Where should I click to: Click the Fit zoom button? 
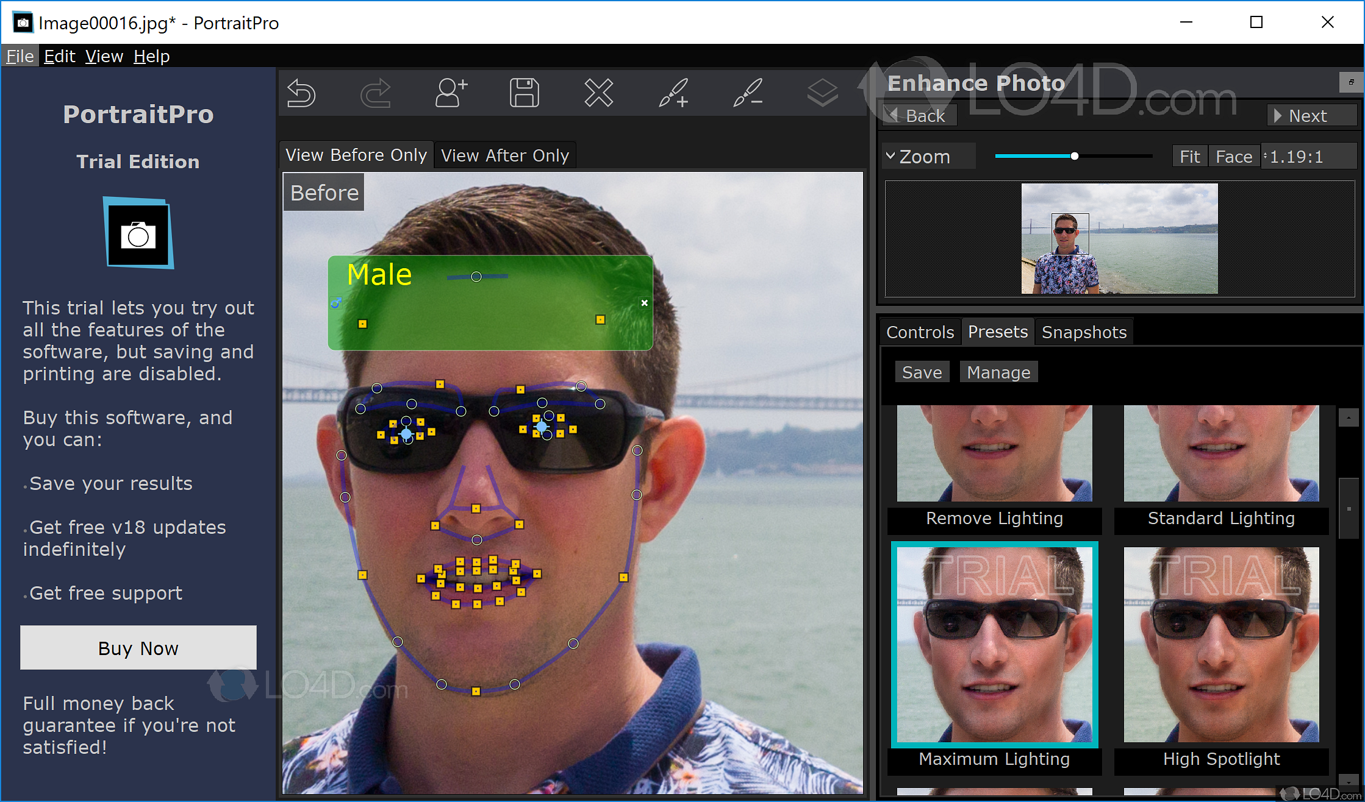click(1190, 157)
